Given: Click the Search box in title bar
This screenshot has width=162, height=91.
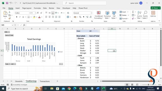Looking at the screenshot, I should click(84, 3).
